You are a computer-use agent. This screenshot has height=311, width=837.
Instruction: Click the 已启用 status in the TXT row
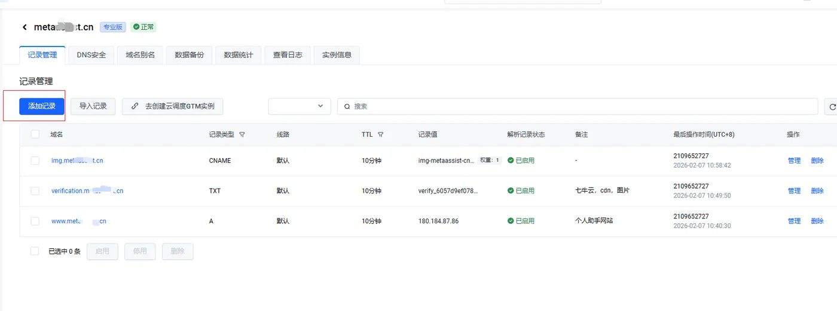pos(521,191)
